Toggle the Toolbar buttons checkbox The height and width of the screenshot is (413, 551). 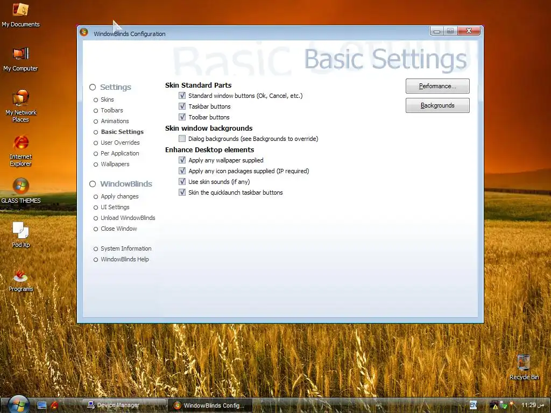click(182, 117)
